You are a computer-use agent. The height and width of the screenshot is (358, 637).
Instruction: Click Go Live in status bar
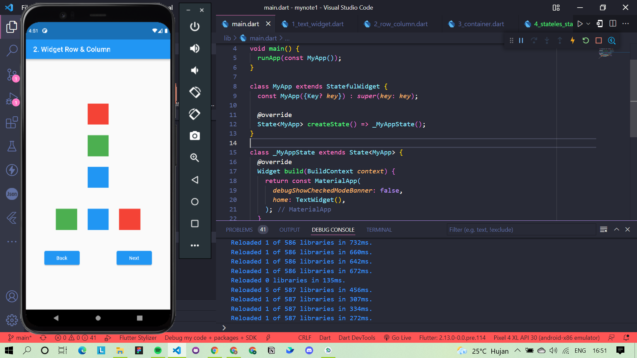(x=397, y=337)
